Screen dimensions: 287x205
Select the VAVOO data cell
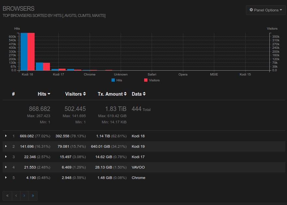click(138, 167)
